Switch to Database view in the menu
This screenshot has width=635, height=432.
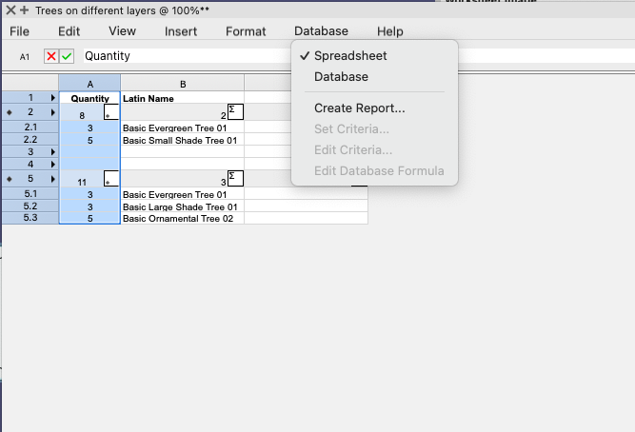click(x=341, y=76)
